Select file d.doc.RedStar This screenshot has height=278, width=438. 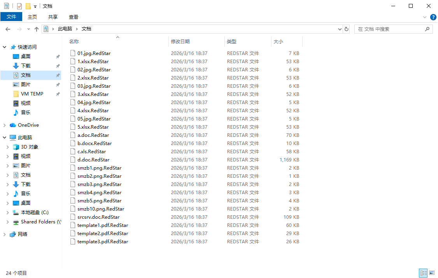(x=93, y=160)
